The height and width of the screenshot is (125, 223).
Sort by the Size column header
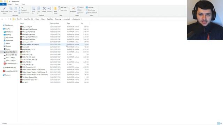pyautogui.click(x=85, y=23)
